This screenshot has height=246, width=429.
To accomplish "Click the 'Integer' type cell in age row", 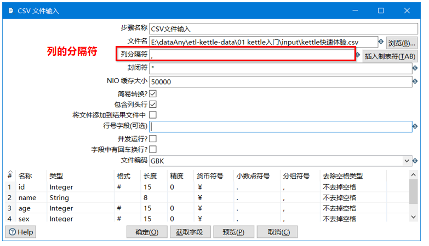I will coord(81,208).
